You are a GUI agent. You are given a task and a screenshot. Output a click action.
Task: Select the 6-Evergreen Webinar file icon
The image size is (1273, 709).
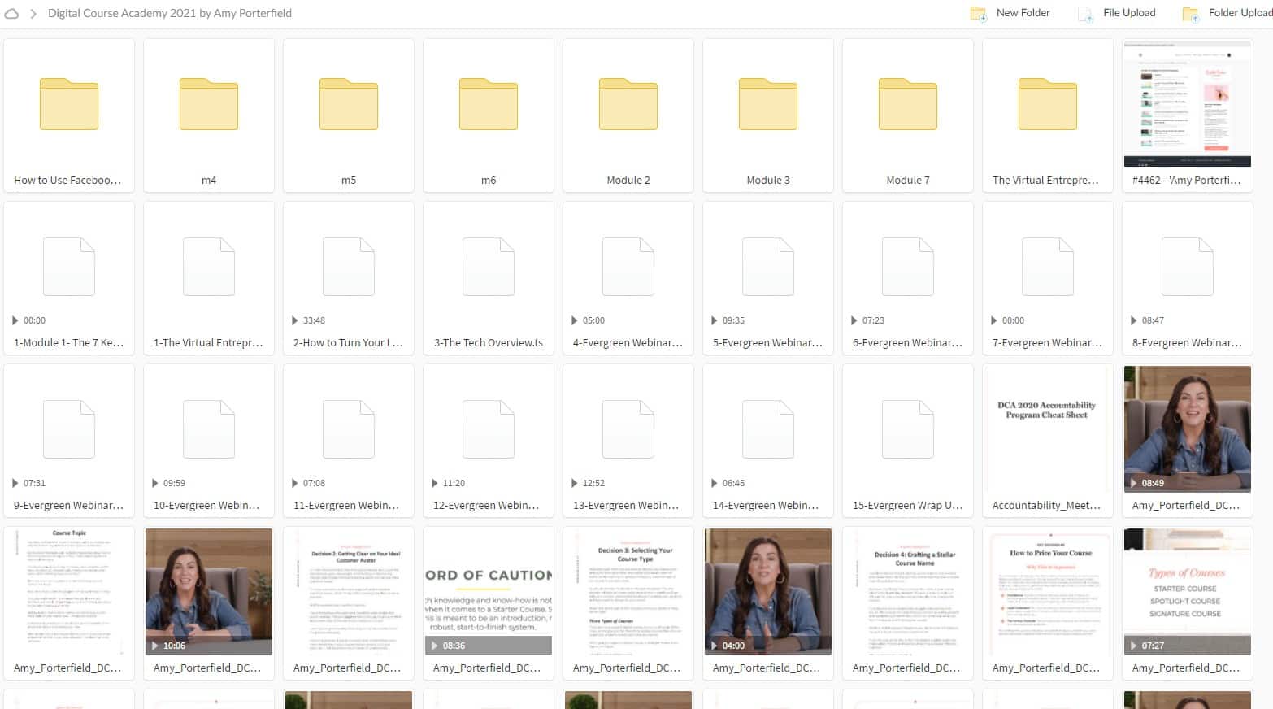(x=908, y=267)
